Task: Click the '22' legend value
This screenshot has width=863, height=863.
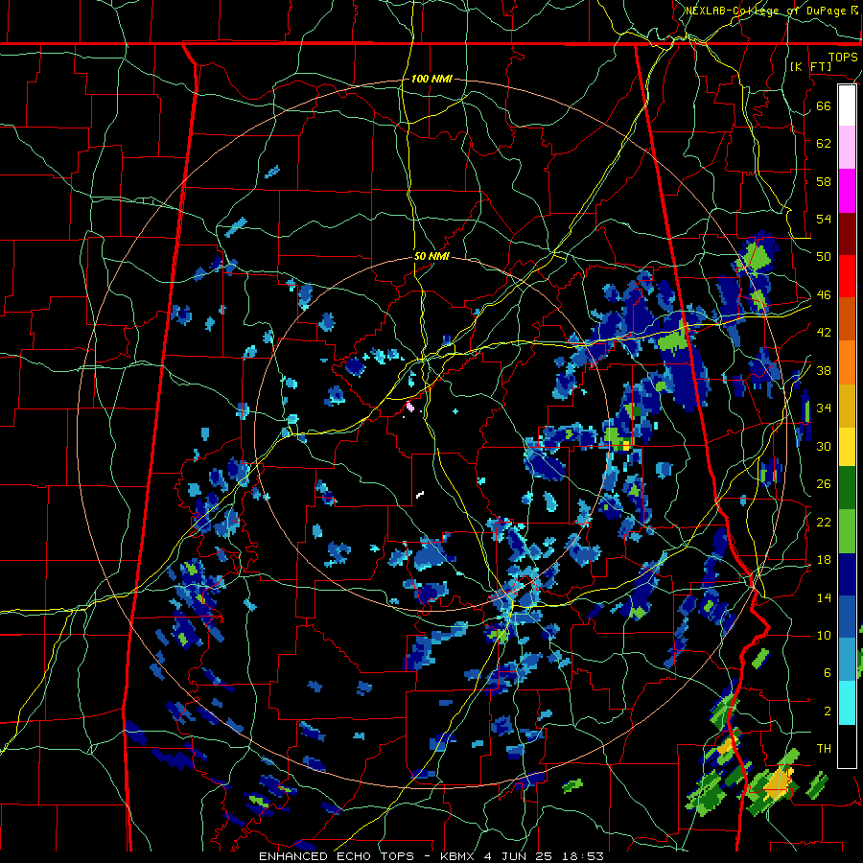Action: pyautogui.click(x=824, y=523)
